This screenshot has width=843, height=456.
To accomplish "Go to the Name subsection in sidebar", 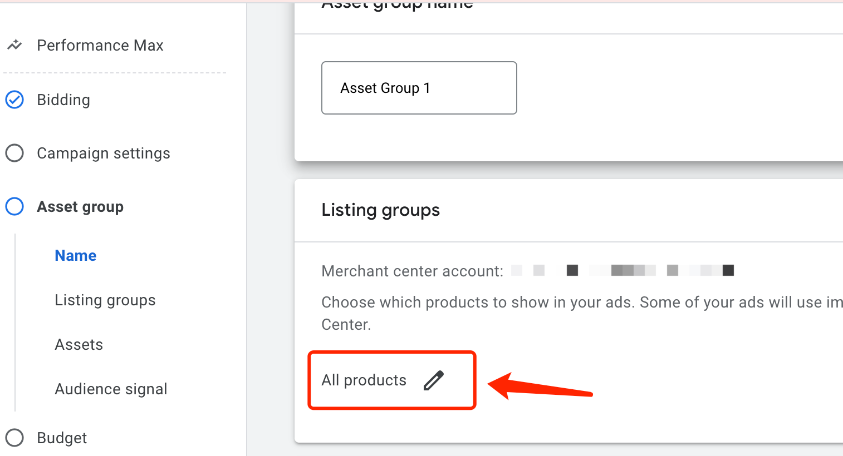I will pos(75,255).
